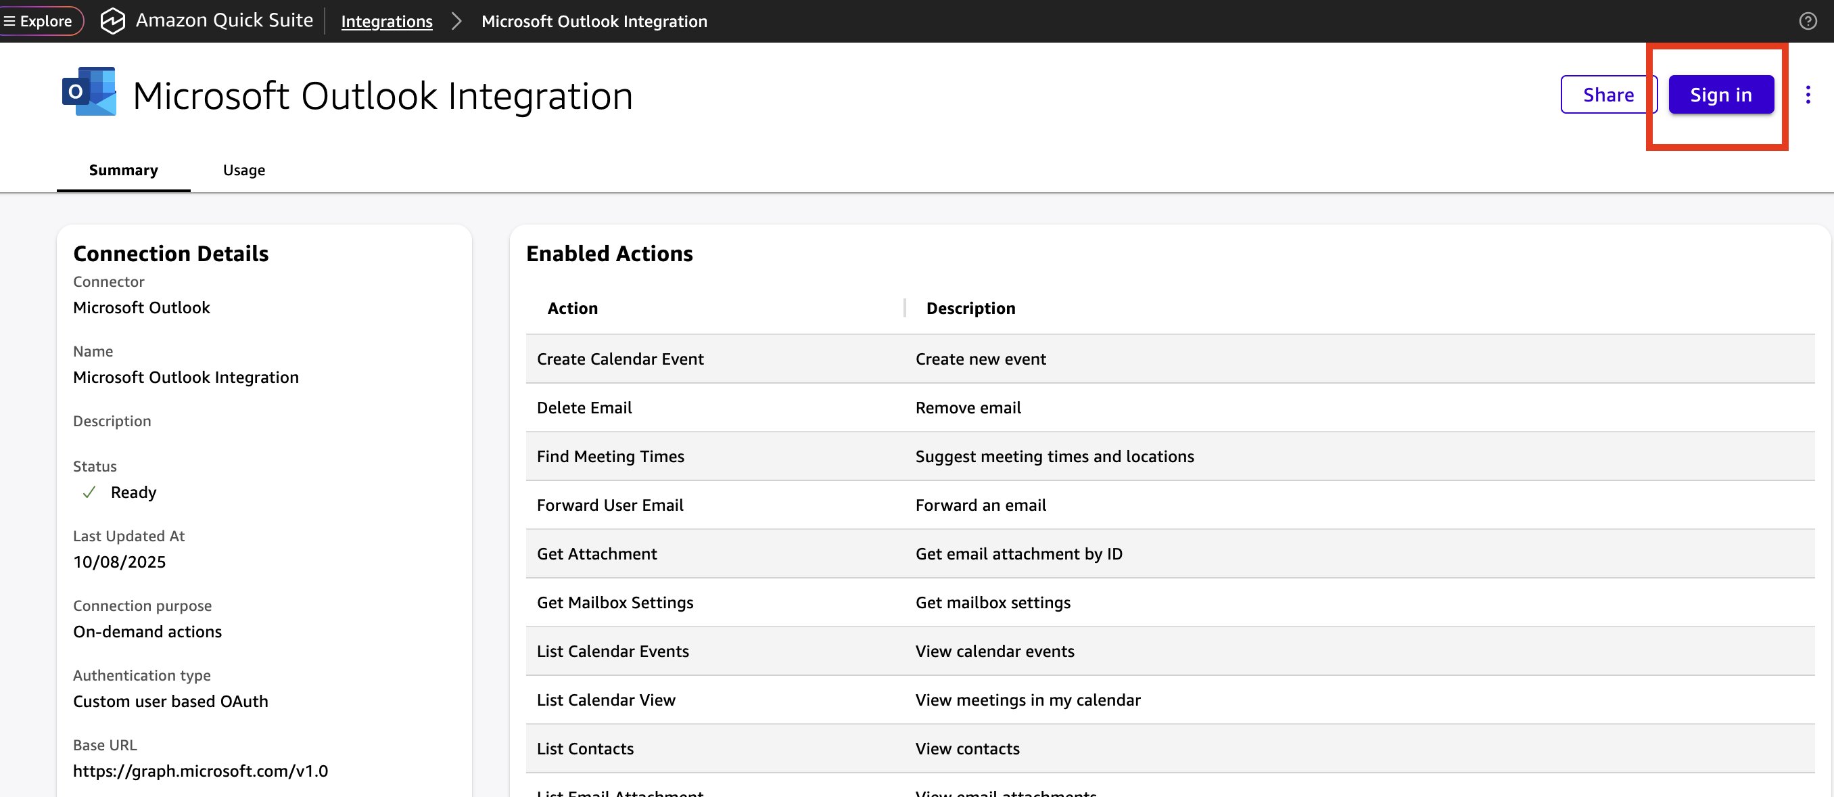Click the Sign in button
Screen dimensions: 1834x797
click(1720, 95)
